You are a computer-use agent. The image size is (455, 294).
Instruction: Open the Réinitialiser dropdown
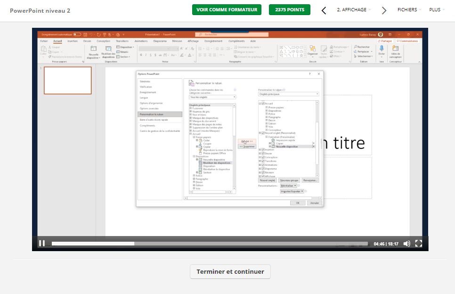tap(288, 186)
